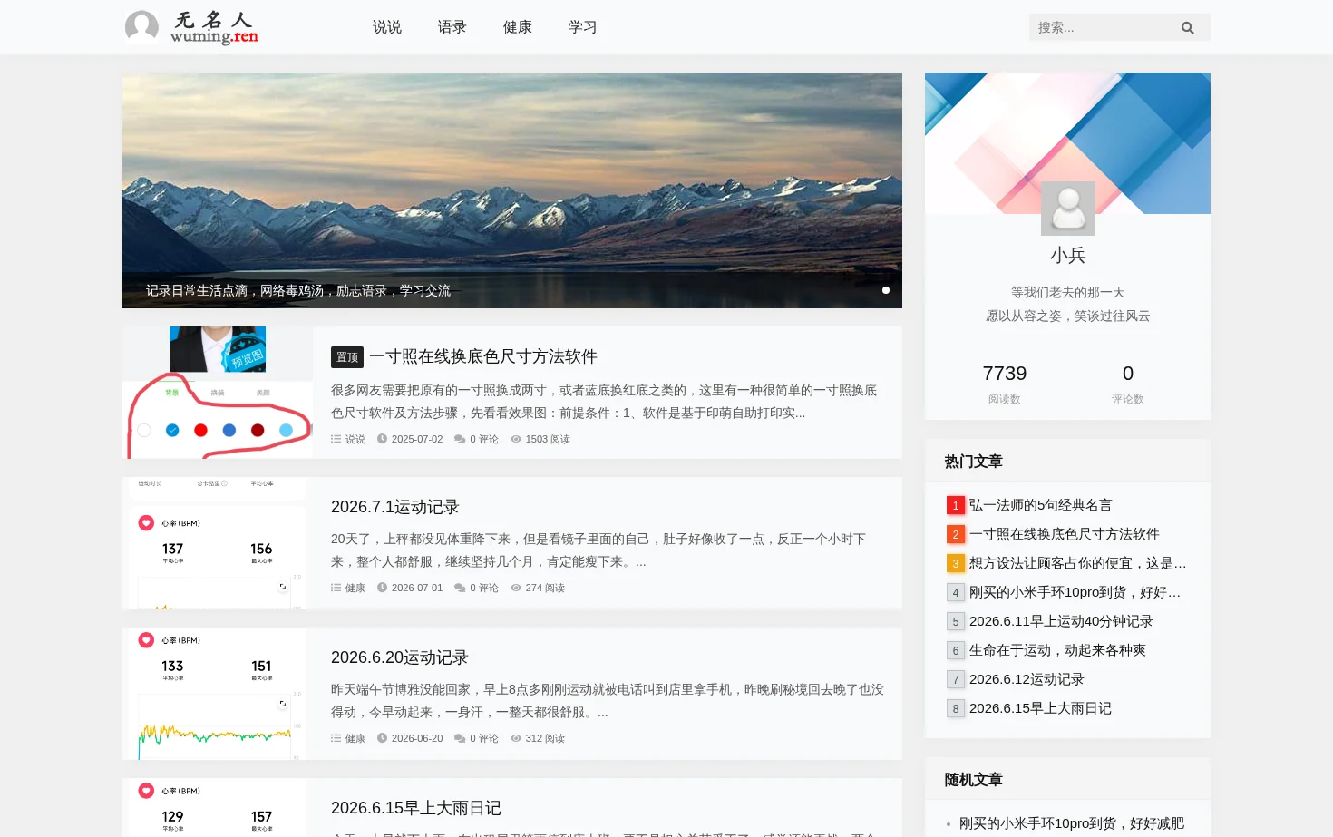Click rank badge 2 in 热门文章
The image size is (1333, 837).
coord(955,534)
